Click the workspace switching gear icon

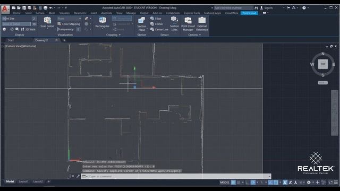(309, 183)
